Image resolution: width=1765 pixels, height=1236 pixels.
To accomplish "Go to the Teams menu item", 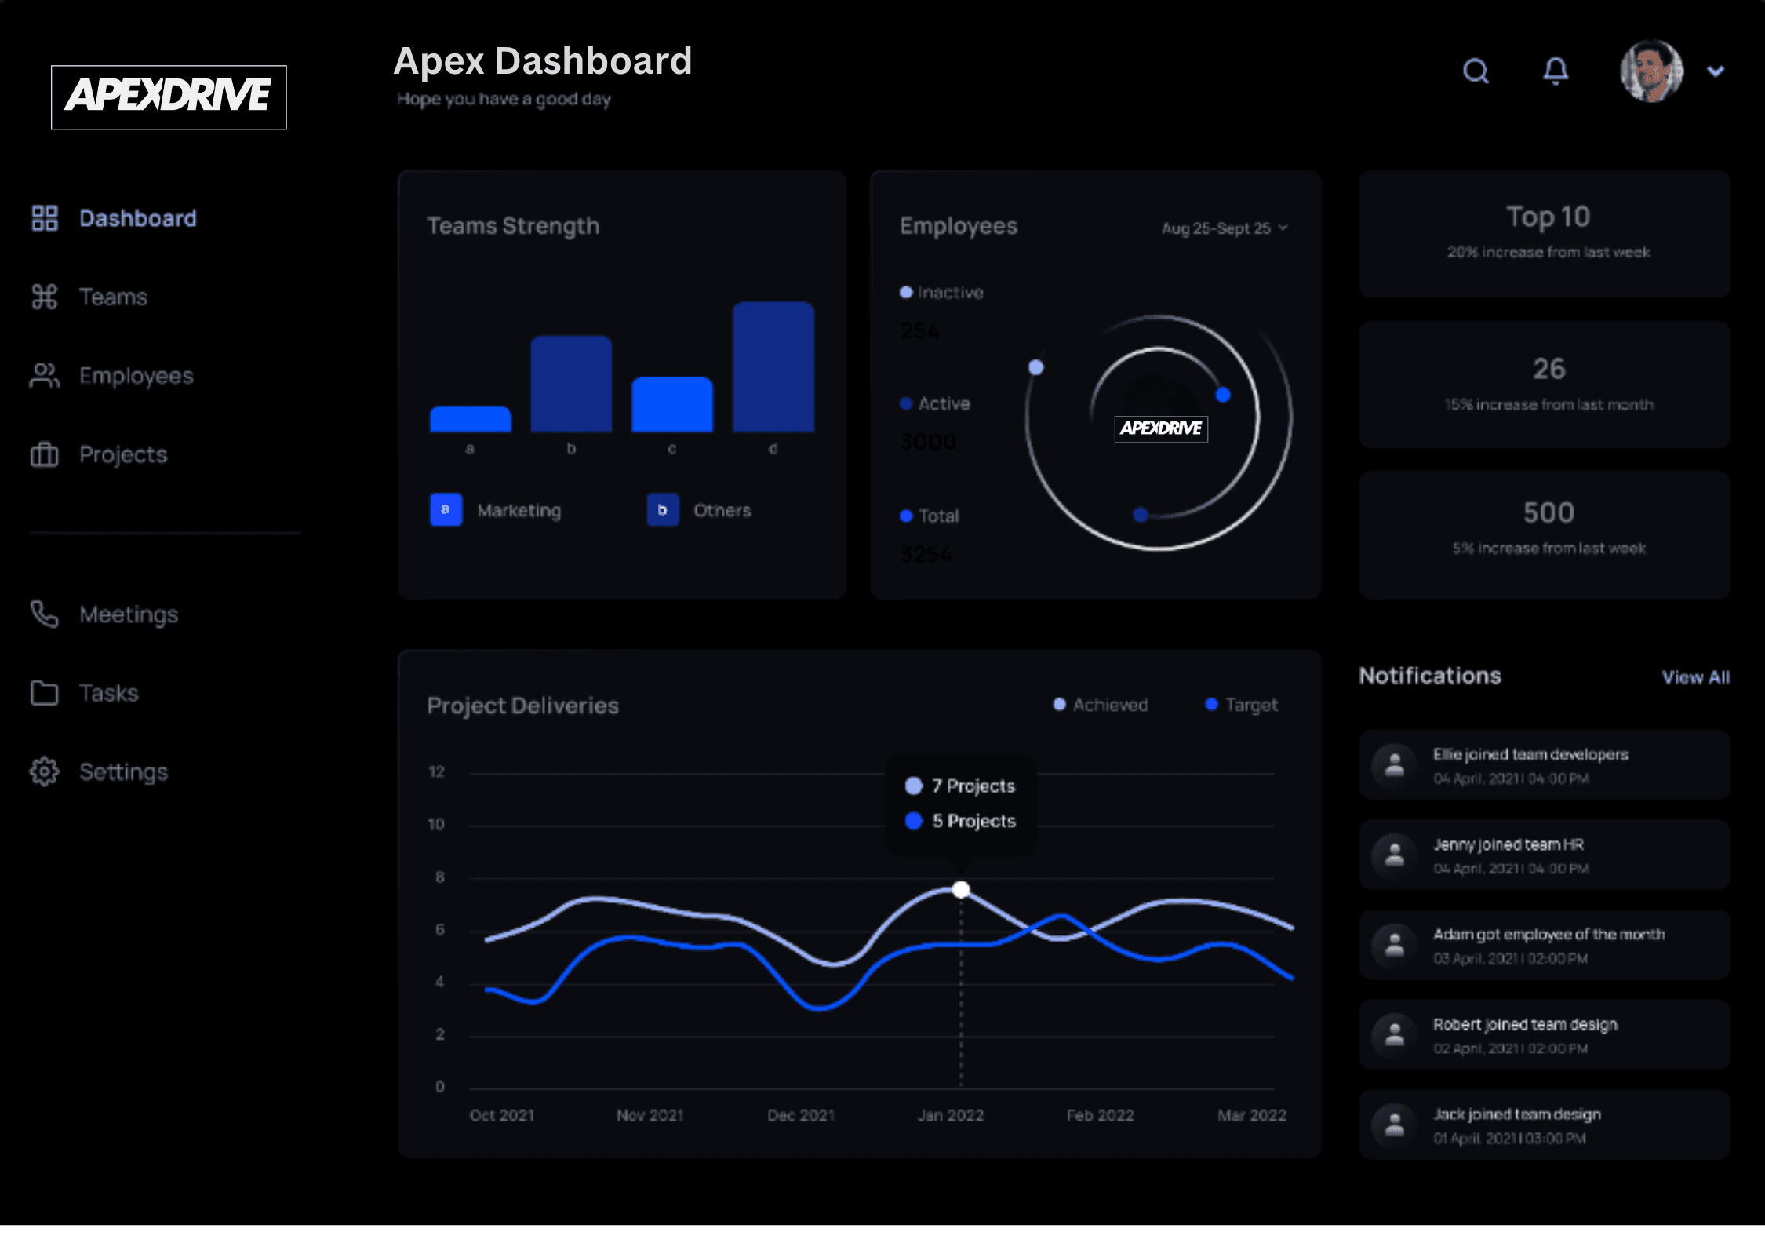I will click(x=113, y=297).
